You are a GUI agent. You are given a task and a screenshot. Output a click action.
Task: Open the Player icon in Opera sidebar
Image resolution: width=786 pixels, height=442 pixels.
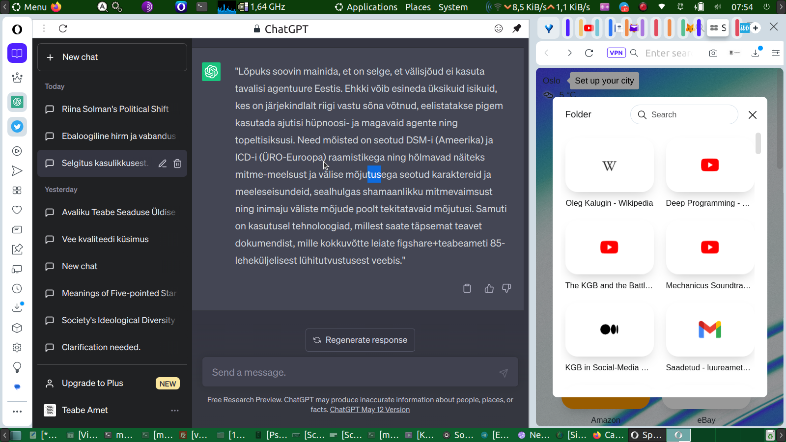17,151
